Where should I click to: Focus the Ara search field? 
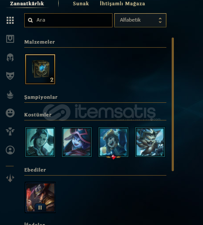tap(68, 20)
